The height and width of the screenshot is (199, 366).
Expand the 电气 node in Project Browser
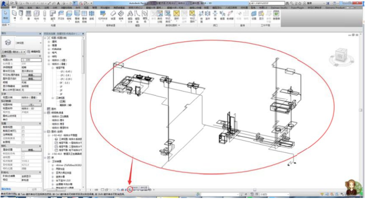49,53
